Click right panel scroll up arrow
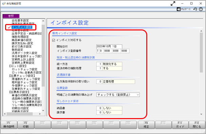206x134 pixels. click(201, 31)
